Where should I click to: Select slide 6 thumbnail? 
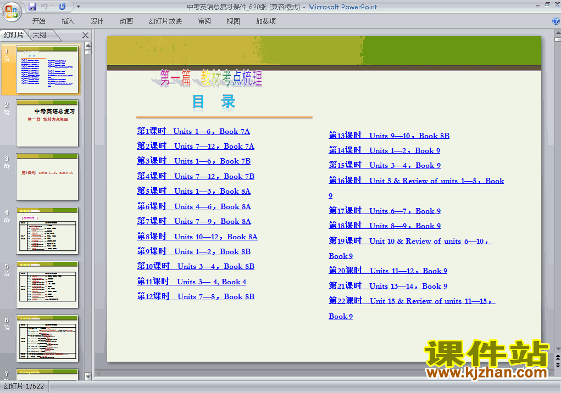pos(47,338)
